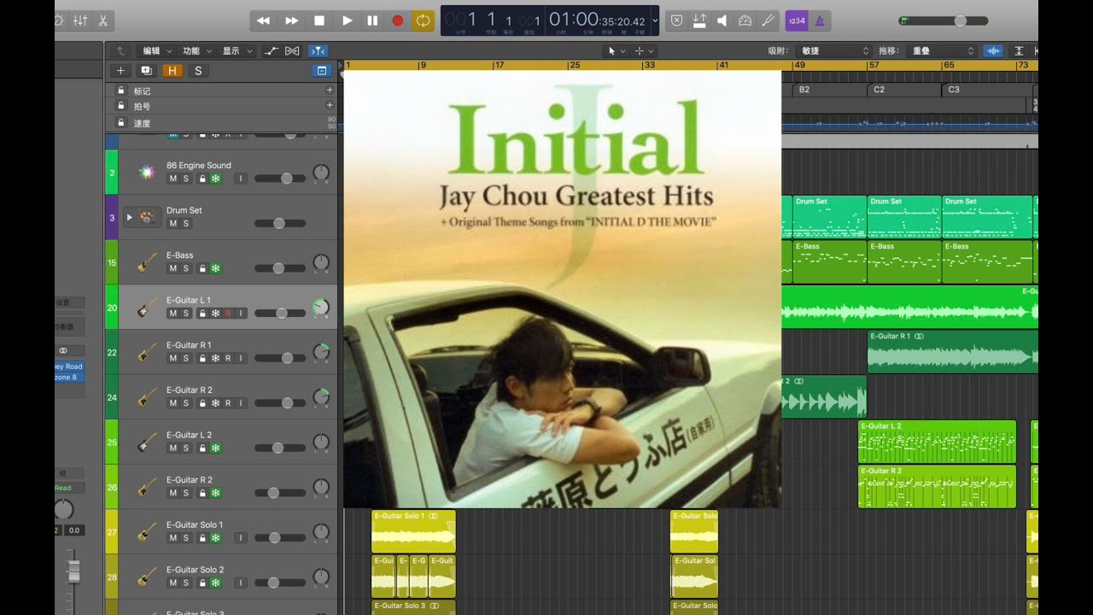The image size is (1093, 615).
Task: Toggle the metronome click icon
Action: tap(820, 20)
